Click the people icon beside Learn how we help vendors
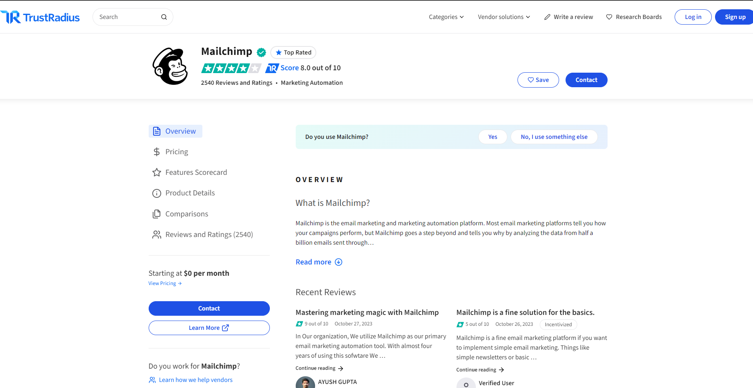The width and height of the screenshot is (753, 388). pyautogui.click(x=152, y=380)
